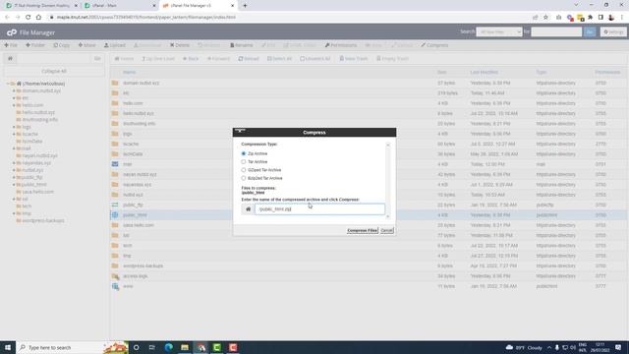The height and width of the screenshot is (354, 629).
Task: Collapse the /home root tree node
Action: 8,84
